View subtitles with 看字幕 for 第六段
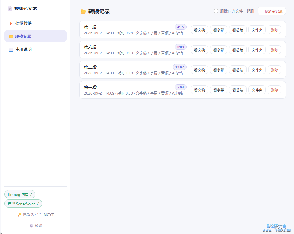Screen dimensions: 294x234 (219, 50)
